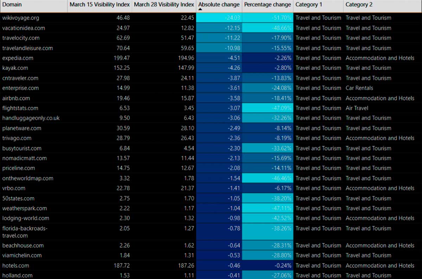The width and height of the screenshot is (422, 279).
Task: Select the airbnb.com domain cell
Action: [33, 98]
